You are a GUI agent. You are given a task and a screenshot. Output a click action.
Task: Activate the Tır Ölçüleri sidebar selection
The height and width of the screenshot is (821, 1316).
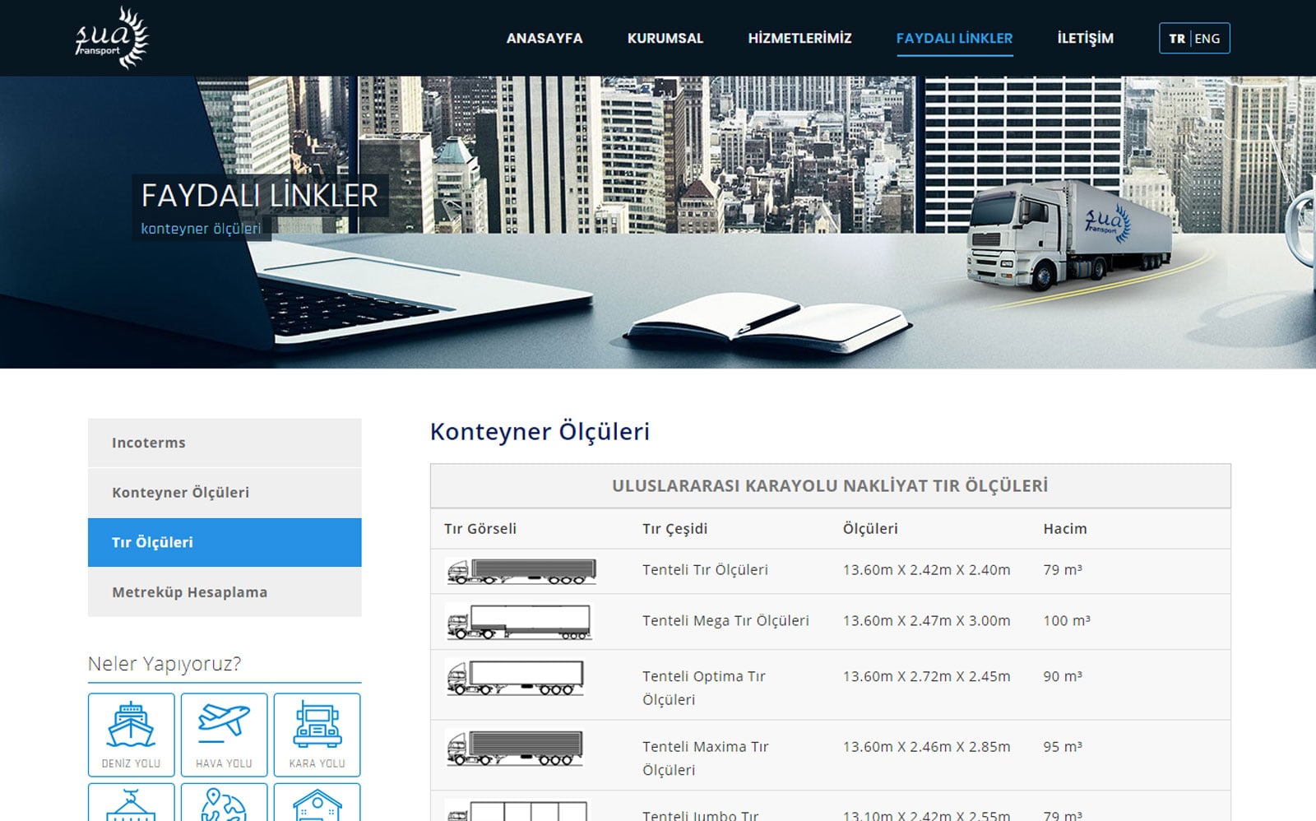[152, 542]
